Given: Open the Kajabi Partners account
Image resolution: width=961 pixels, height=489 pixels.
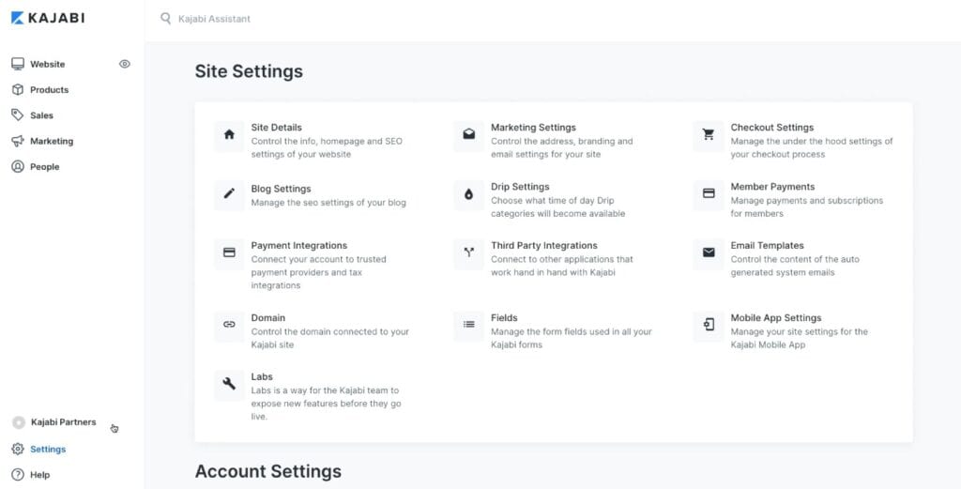Looking at the screenshot, I should [64, 422].
